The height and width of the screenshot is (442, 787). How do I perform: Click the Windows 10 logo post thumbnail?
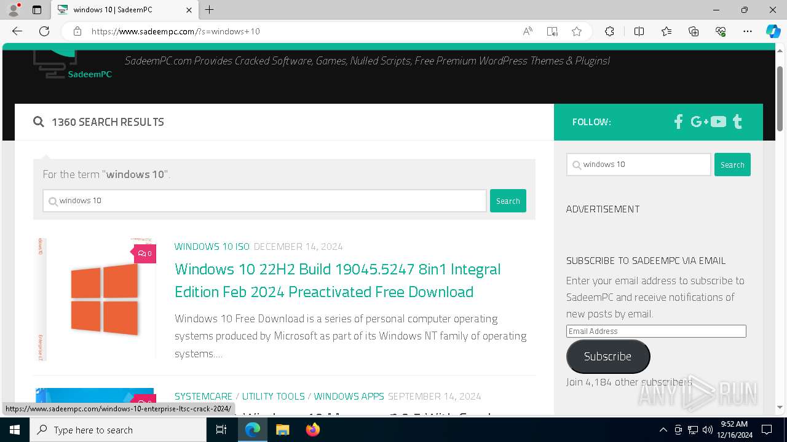(x=95, y=299)
